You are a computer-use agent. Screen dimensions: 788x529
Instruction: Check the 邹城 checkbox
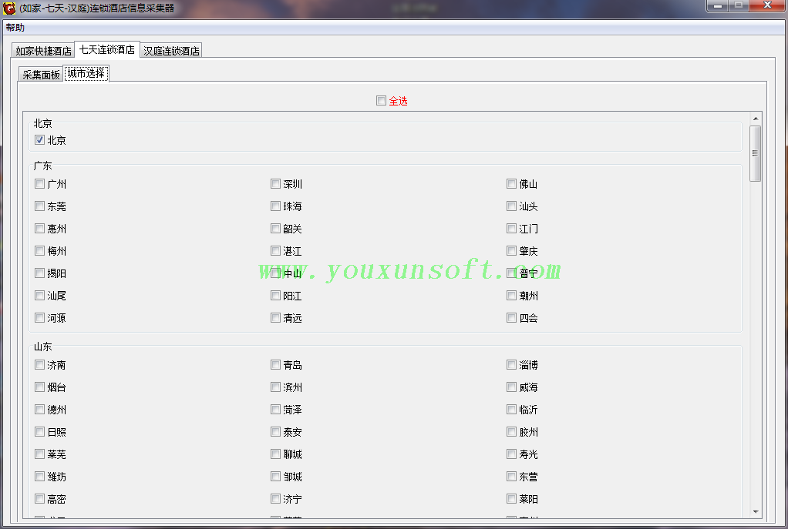point(275,477)
